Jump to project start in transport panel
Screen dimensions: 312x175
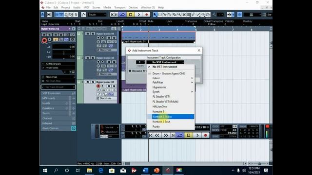(151, 135)
